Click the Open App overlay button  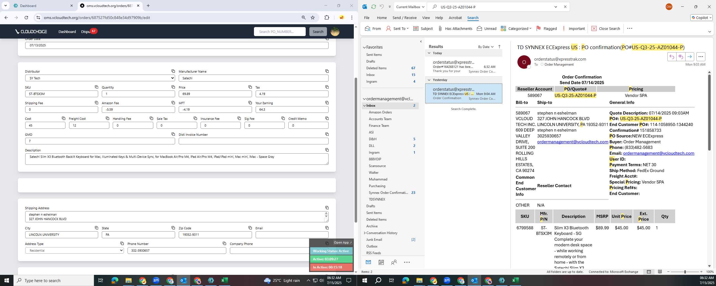[343, 242]
